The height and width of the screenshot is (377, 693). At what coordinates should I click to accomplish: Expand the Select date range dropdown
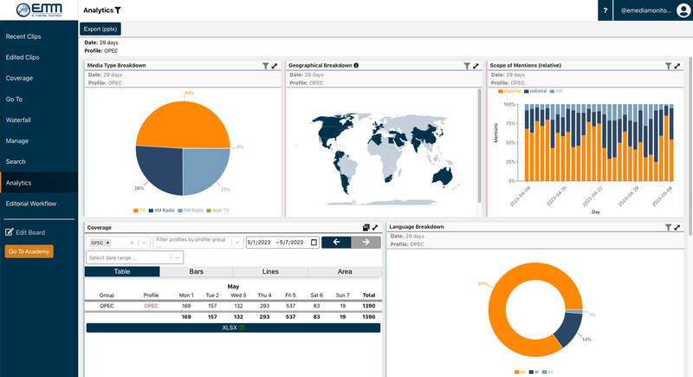[x=178, y=257]
